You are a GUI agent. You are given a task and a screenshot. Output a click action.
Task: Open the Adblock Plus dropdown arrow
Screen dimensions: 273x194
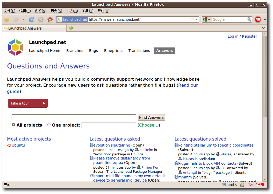265,19
